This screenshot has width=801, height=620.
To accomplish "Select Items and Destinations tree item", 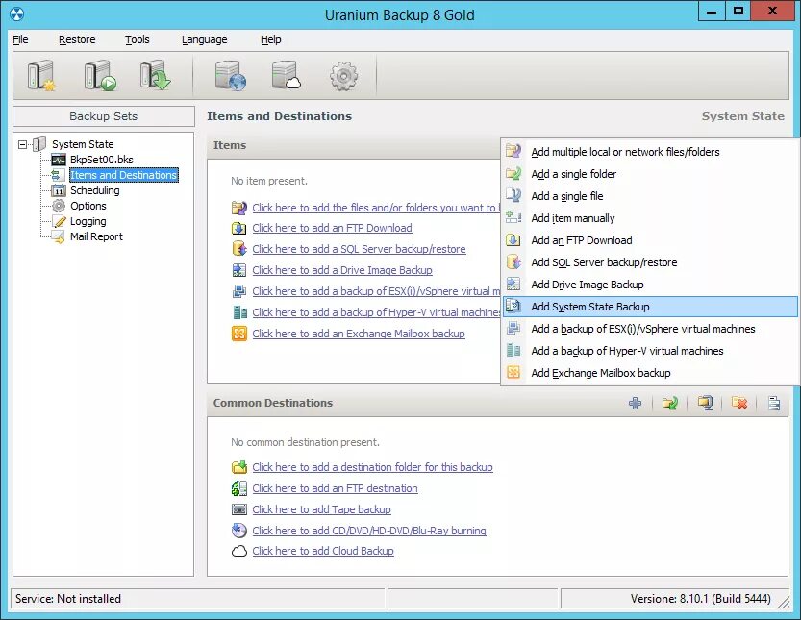I will [x=124, y=175].
